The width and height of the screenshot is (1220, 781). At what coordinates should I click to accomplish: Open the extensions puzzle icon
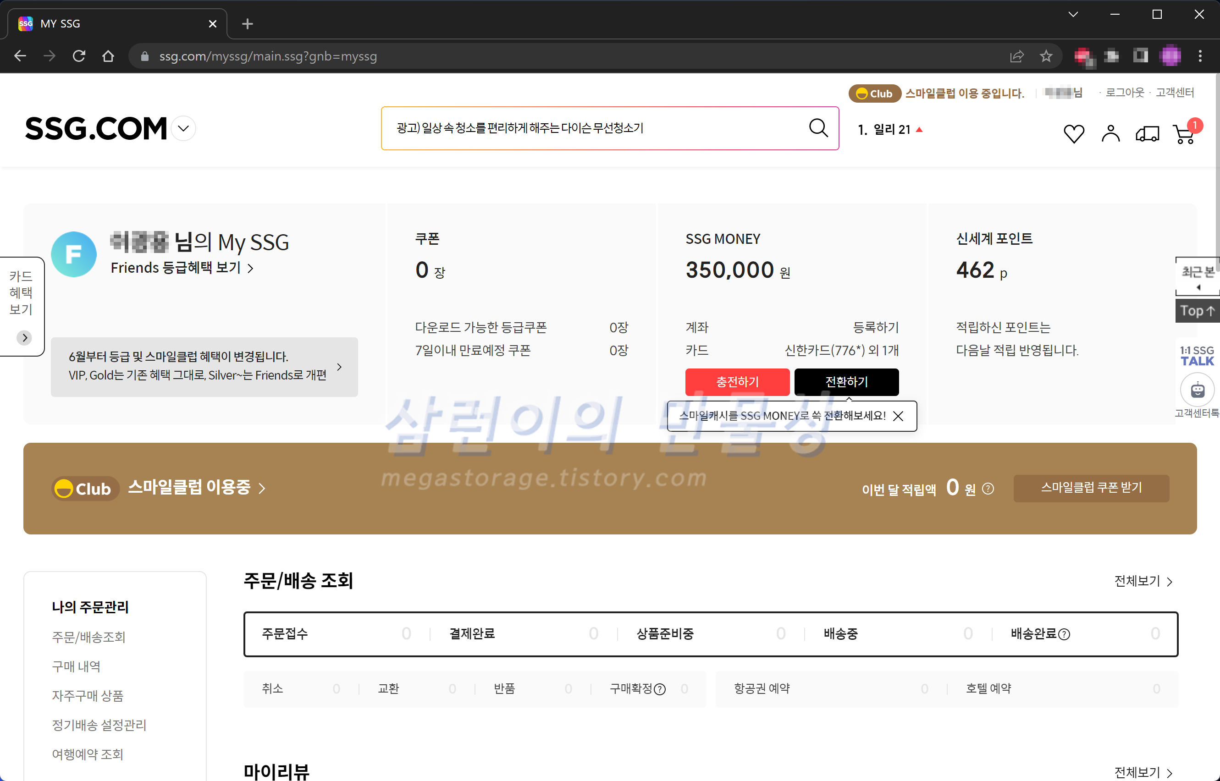tap(1111, 56)
